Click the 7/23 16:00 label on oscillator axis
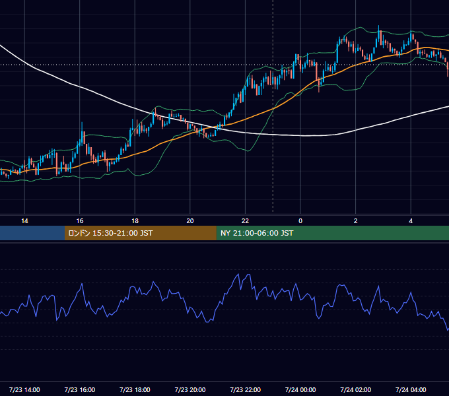This screenshot has width=449, height=396. click(x=80, y=389)
